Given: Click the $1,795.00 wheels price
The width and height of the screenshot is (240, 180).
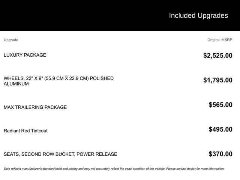Looking at the screenshot, I should pyautogui.click(x=217, y=80).
